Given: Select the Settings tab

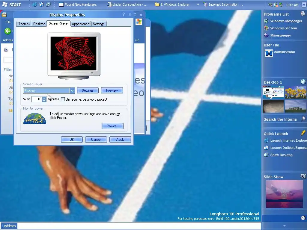Looking at the screenshot, I should [99, 24].
